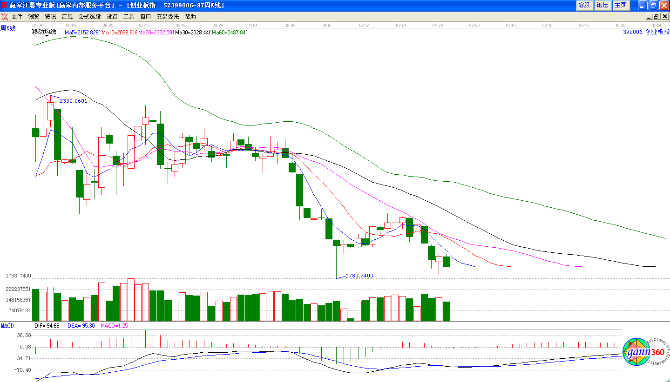Viewport: 670px width, 382px height.
Task: Open the 公式选股 menu
Action: [89, 17]
